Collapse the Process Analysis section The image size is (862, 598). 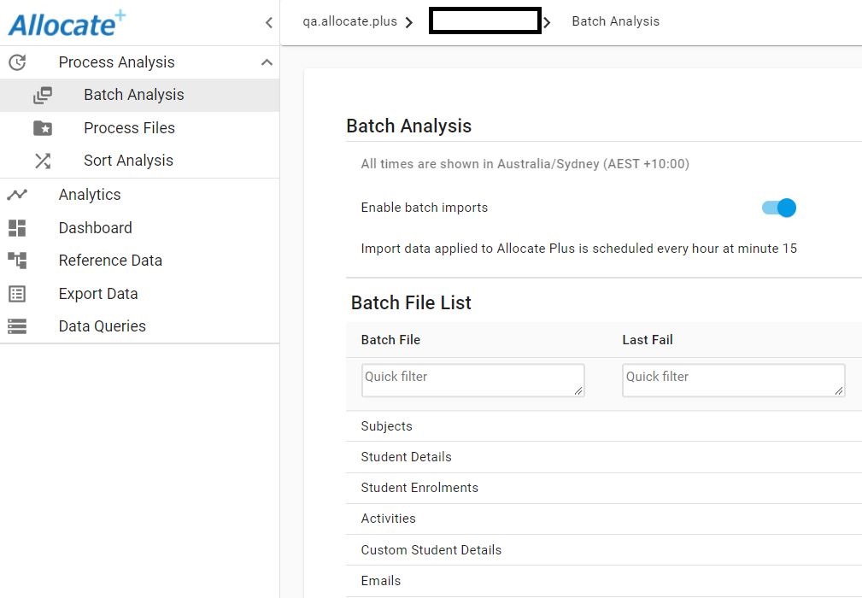266,62
